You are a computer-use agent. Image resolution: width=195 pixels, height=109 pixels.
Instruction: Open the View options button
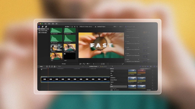click(x=121, y=26)
